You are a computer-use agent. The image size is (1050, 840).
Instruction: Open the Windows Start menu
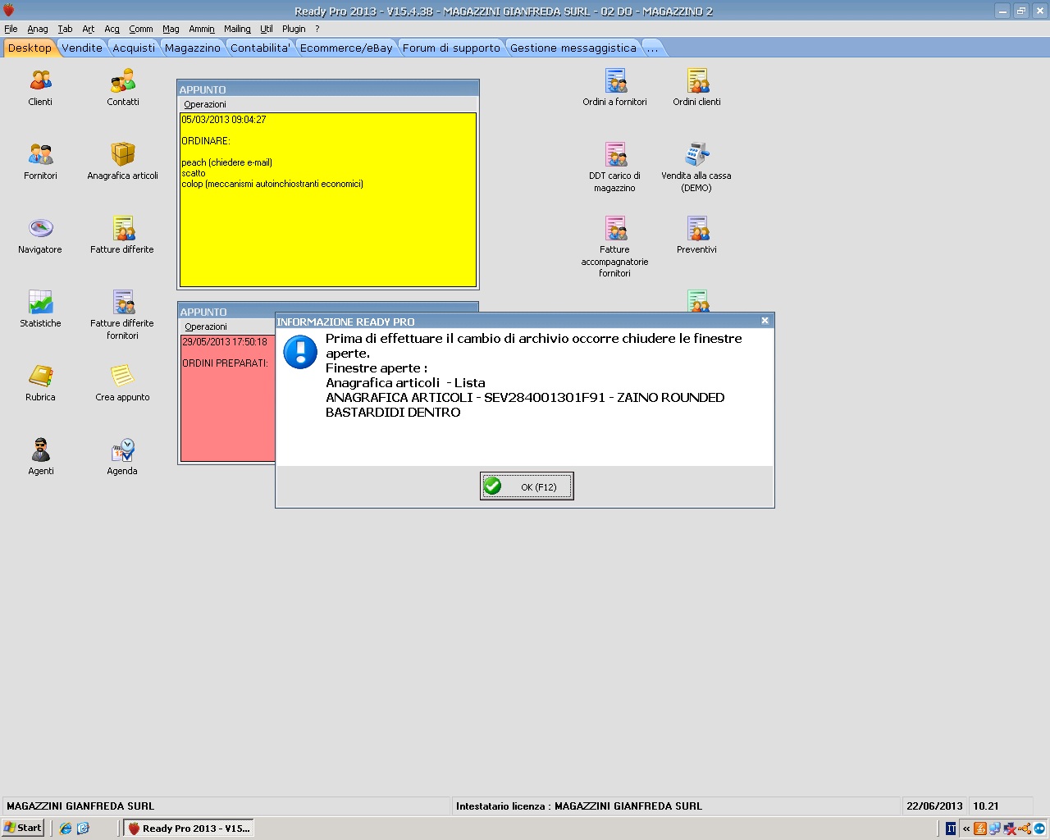(23, 828)
